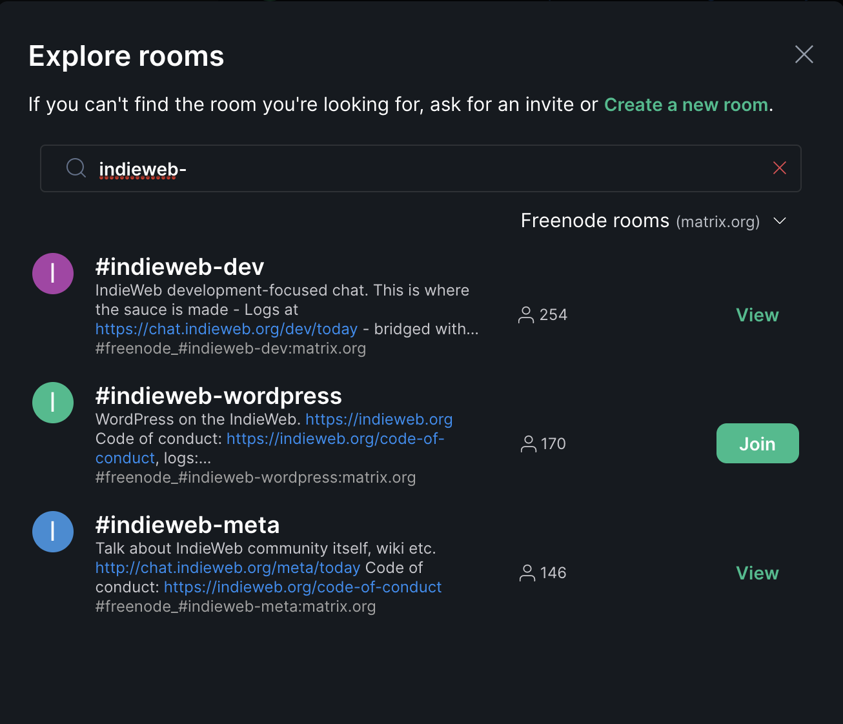The image size is (843, 724).
Task: Click the magnifying glass search icon
Action: click(x=76, y=168)
